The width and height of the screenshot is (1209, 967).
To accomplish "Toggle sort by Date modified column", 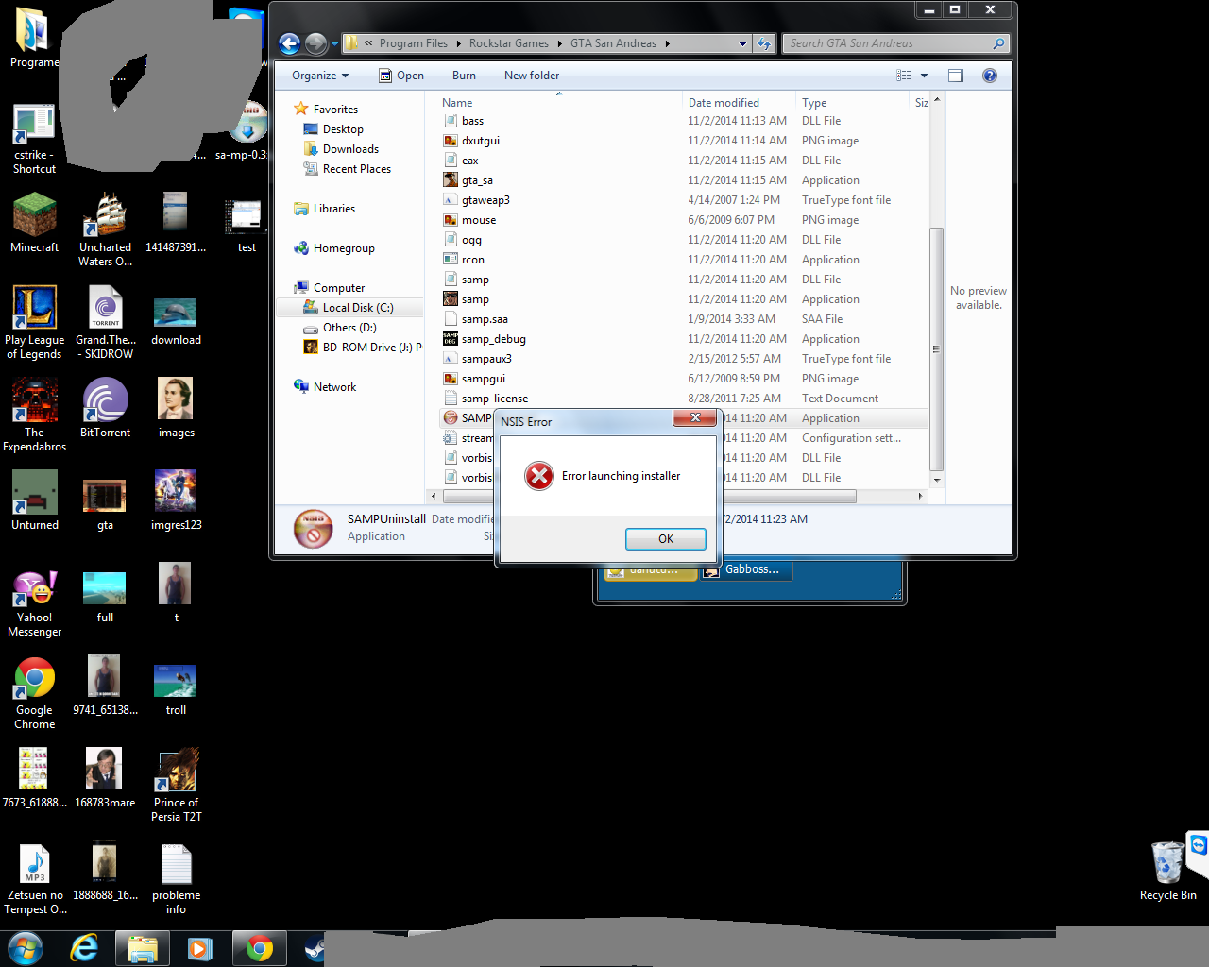I will pos(726,102).
